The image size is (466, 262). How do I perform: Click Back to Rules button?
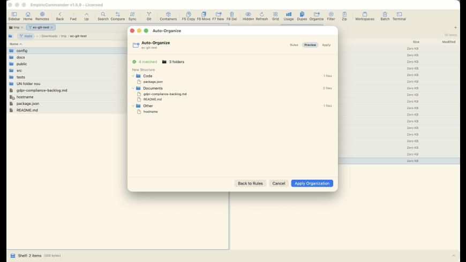coord(250,183)
